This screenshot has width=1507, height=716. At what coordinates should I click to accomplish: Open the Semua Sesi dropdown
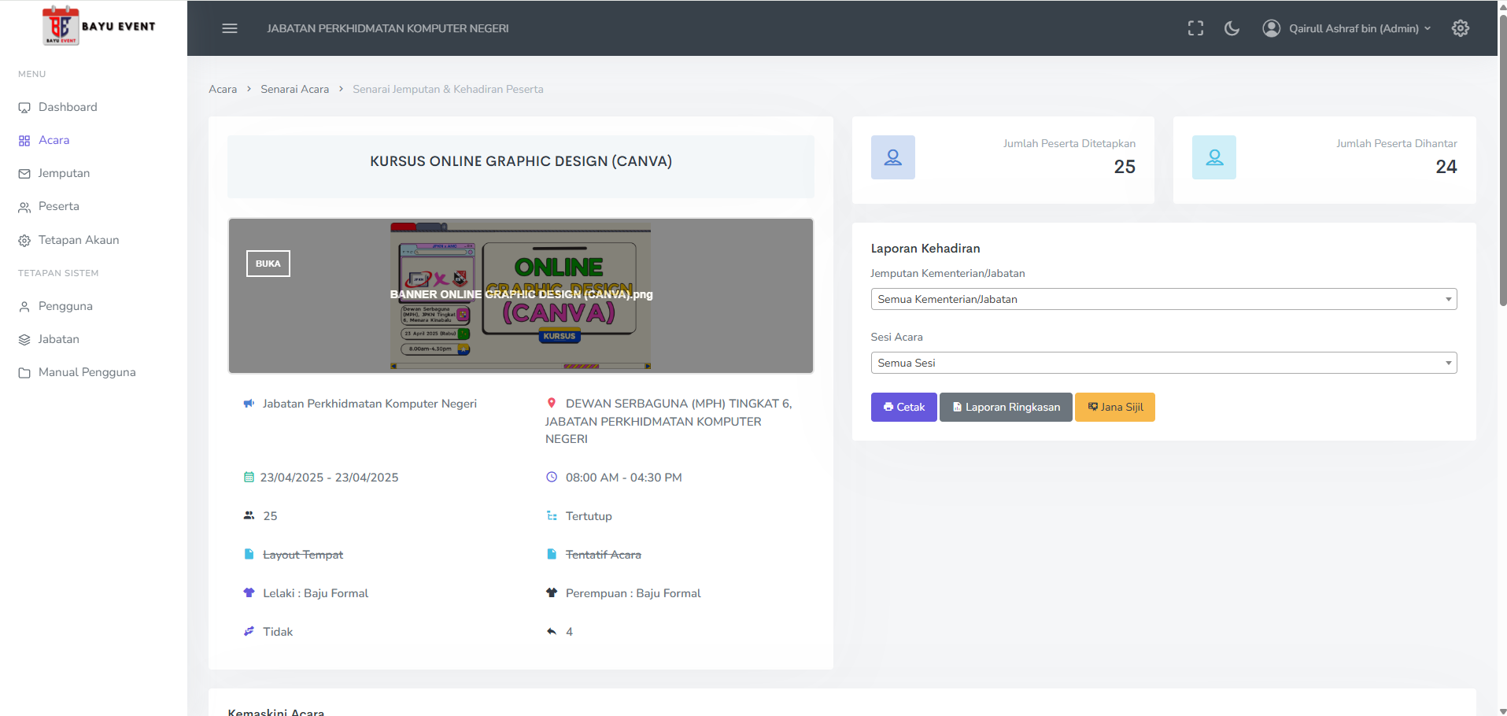click(x=1163, y=363)
